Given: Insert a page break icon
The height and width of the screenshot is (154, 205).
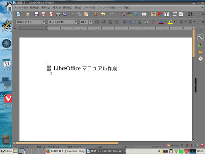Looking at the screenshot, I should pyautogui.click(x=175, y=14).
